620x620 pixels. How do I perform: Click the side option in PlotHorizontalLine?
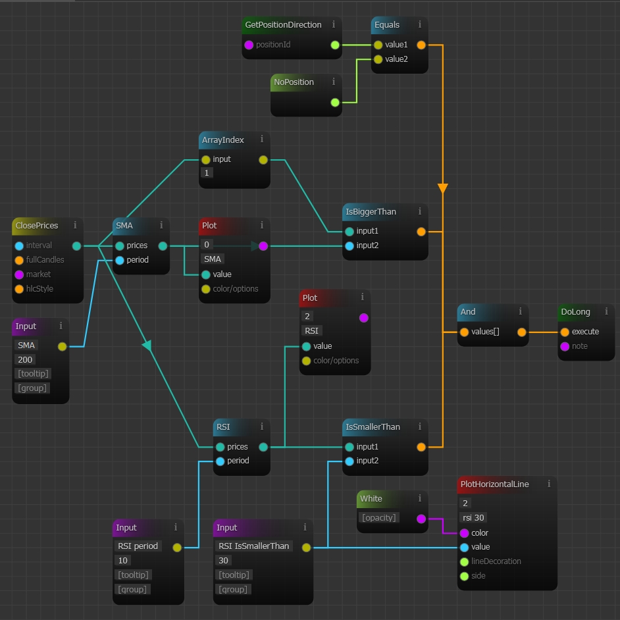click(465, 576)
